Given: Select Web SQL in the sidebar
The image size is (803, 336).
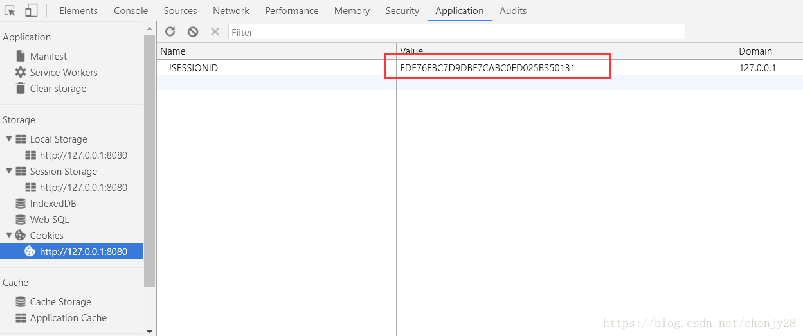Looking at the screenshot, I should (x=49, y=220).
